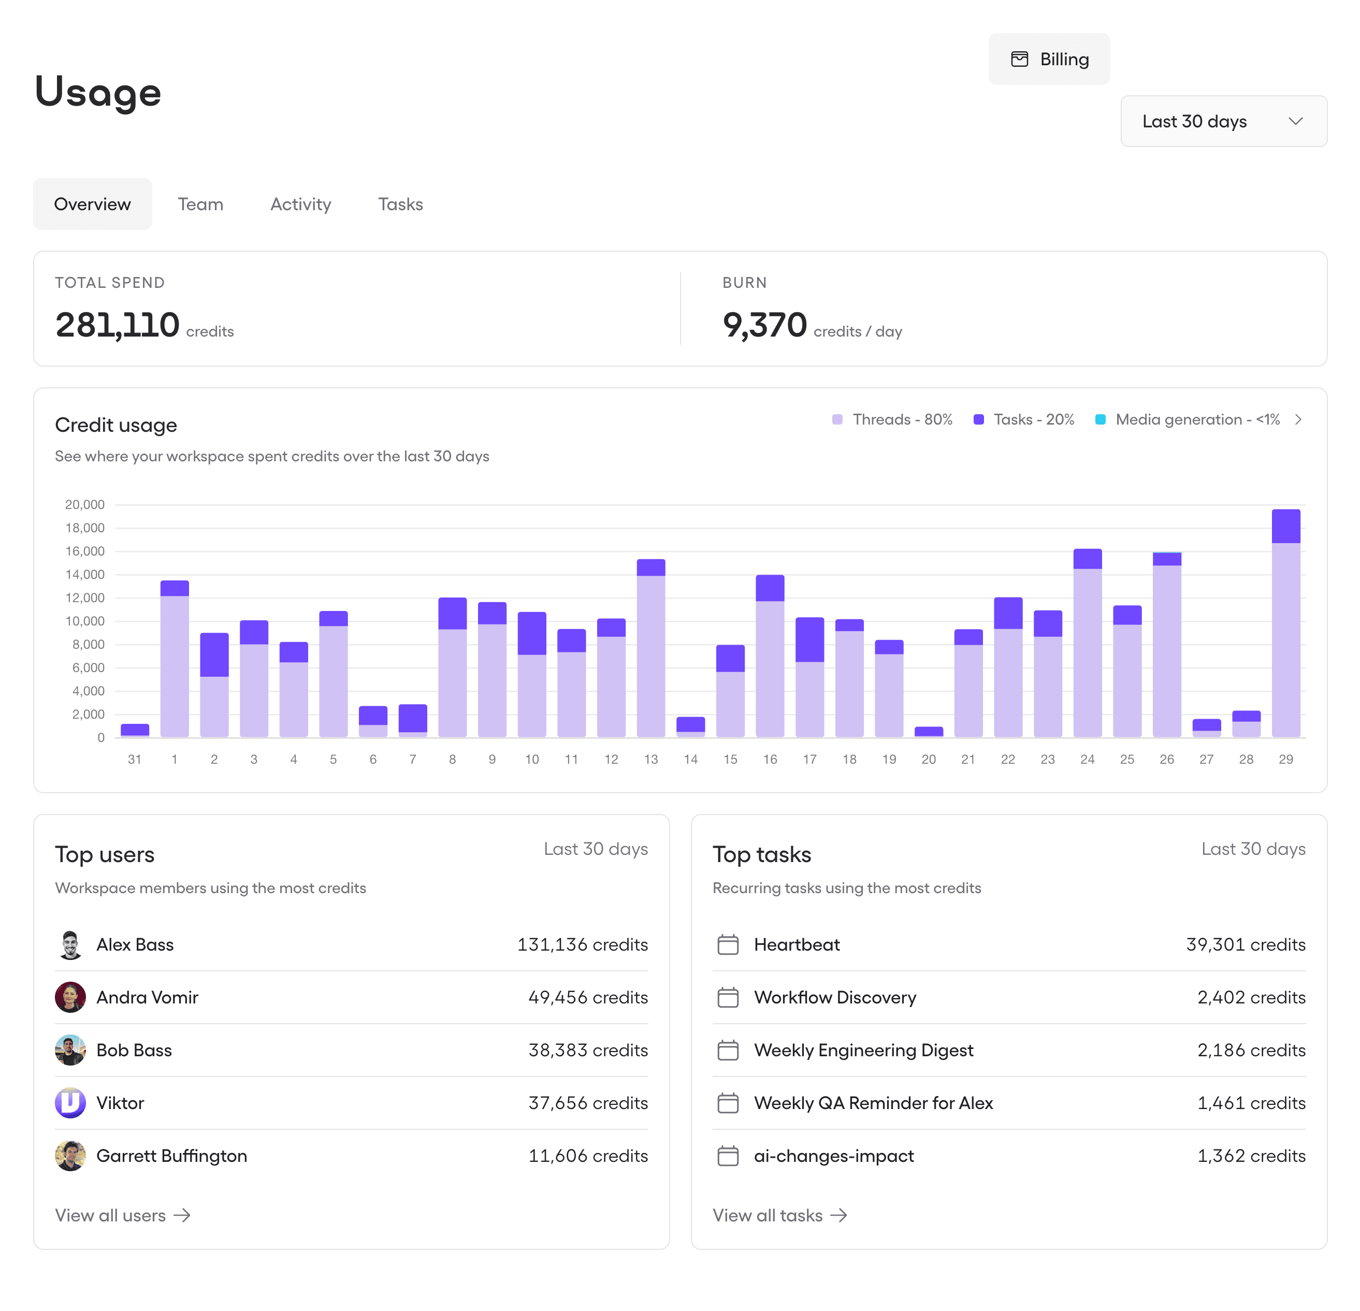Viewport: 1360px width, 1311px height.
Task: Click the Billing card icon
Action: pyautogui.click(x=1019, y=59)
